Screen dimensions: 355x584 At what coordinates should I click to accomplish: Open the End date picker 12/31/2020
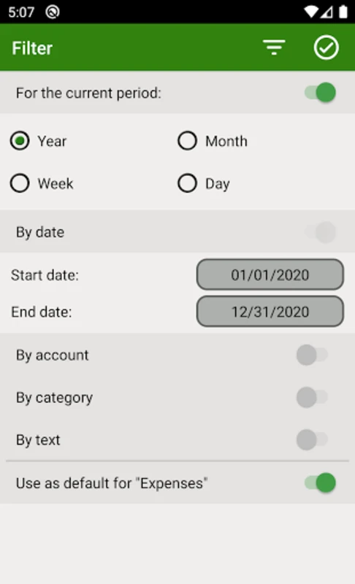pos(270,312)
